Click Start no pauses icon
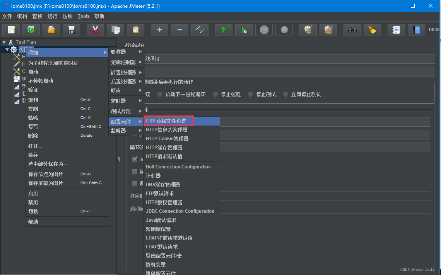Screen dimensions: 441x275 tap(244, 30)
